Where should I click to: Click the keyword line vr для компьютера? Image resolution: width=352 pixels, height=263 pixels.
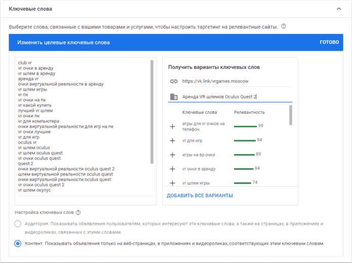(38, 121)
